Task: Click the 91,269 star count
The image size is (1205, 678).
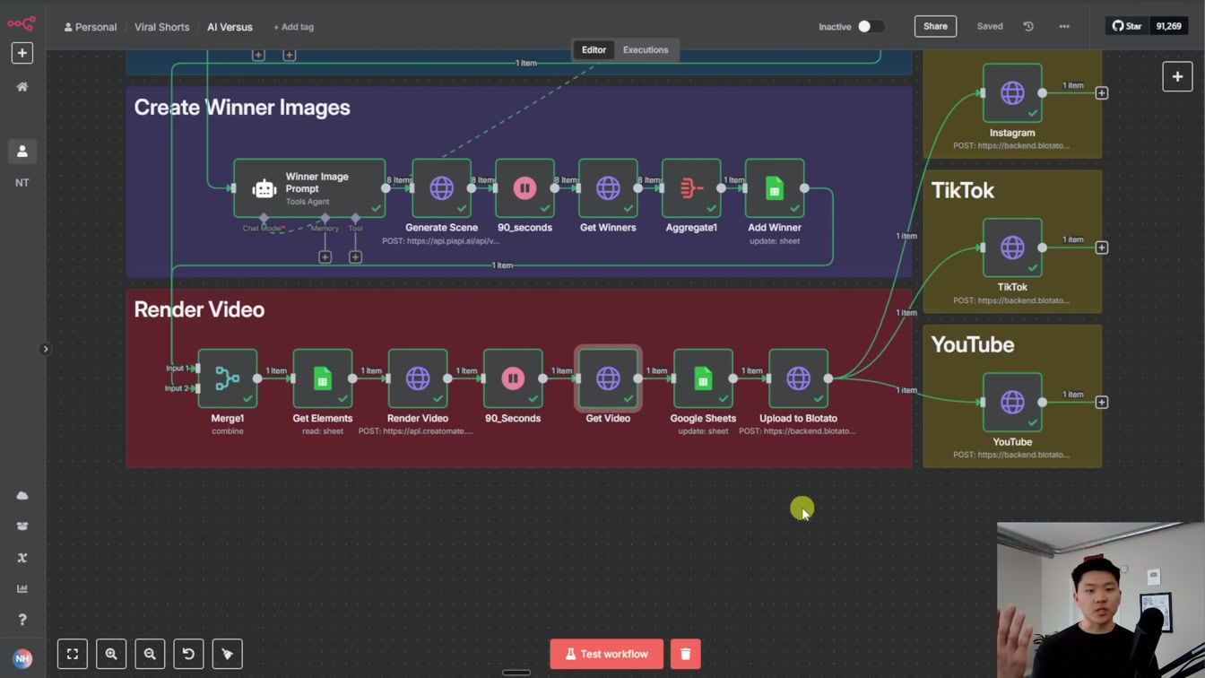Action: click(x=1169, y=26)
